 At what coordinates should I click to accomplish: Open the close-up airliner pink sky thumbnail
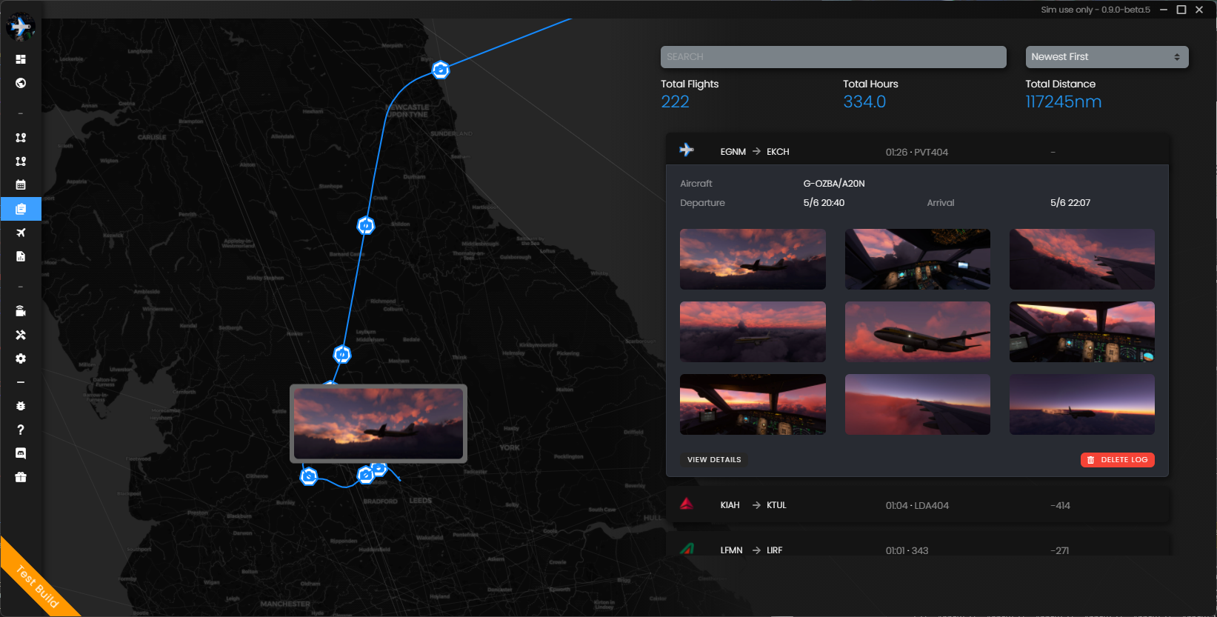point(917,331)
